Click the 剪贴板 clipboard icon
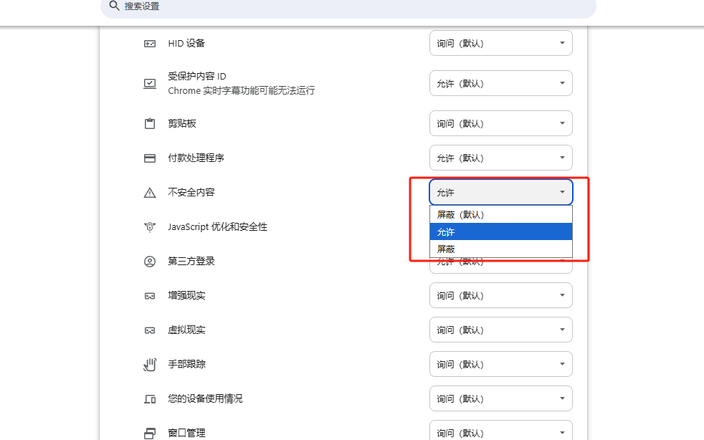The image size is (704, 440). point(149,123)
